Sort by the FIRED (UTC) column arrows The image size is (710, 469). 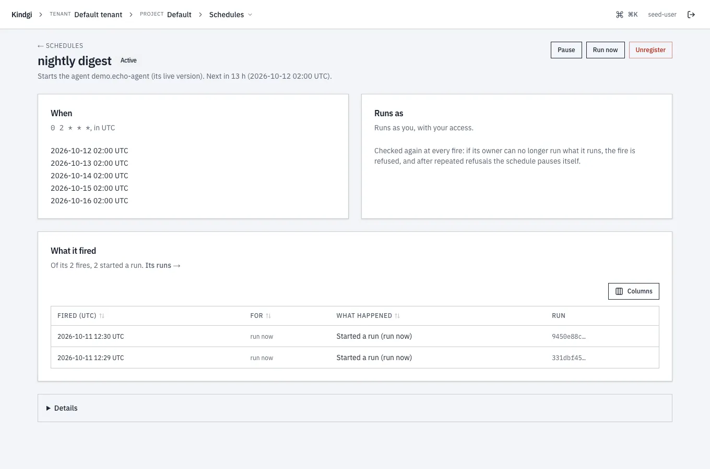click(102, 316)
